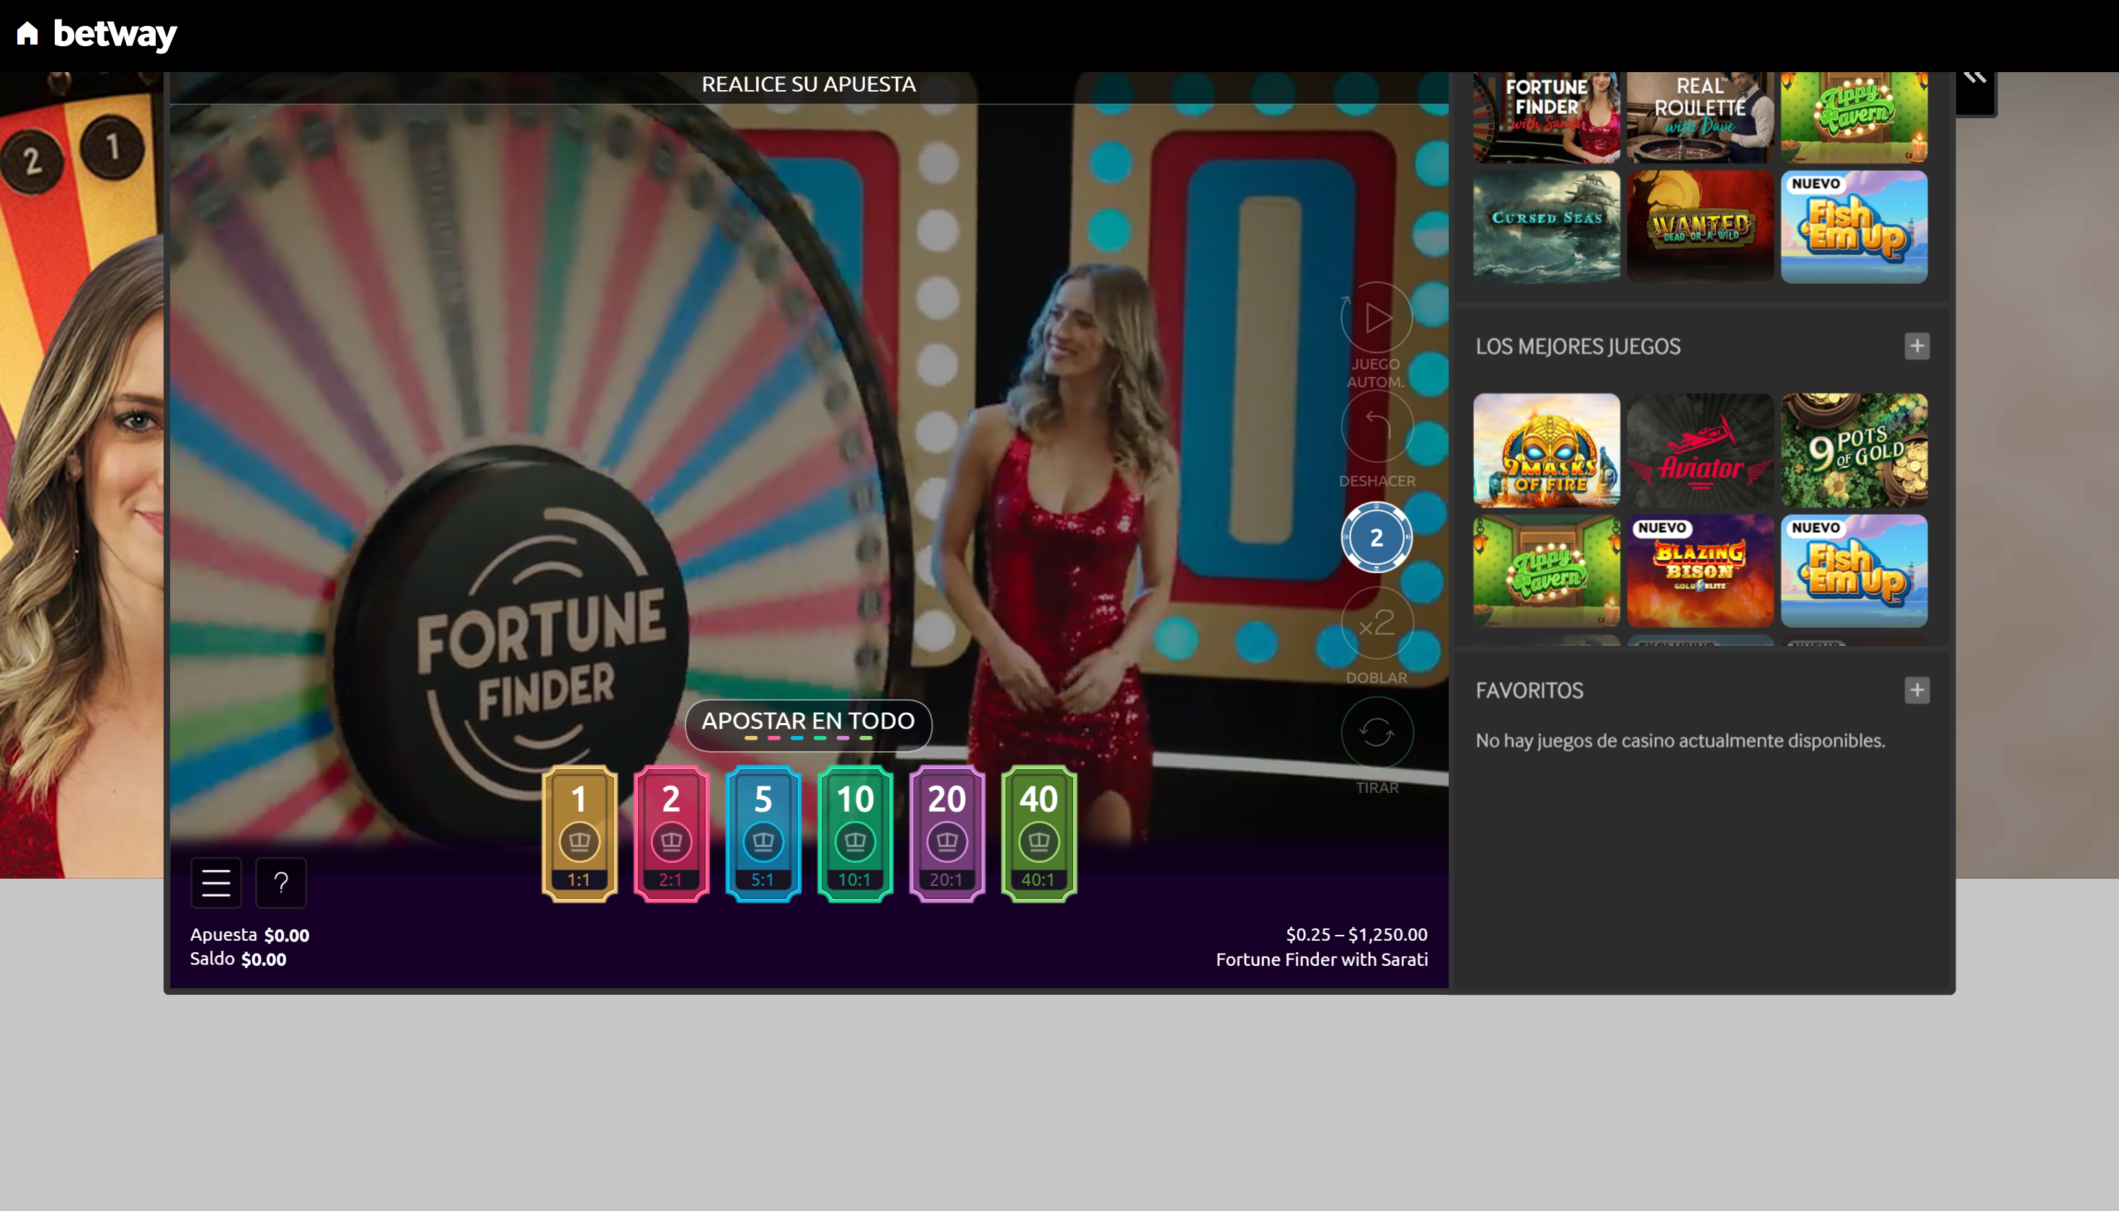The width and height of the screenshot is (2119, 1211).
Task: Open Fortune Finder with Sarati thumbnail
Action: tap(1547, 117)
